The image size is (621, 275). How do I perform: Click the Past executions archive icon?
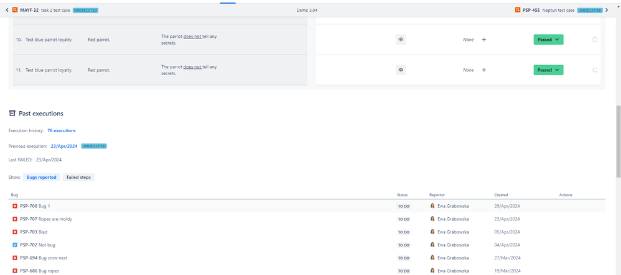click(12, 114)
